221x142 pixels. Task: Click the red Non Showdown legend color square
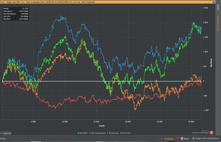coord(90,133)
